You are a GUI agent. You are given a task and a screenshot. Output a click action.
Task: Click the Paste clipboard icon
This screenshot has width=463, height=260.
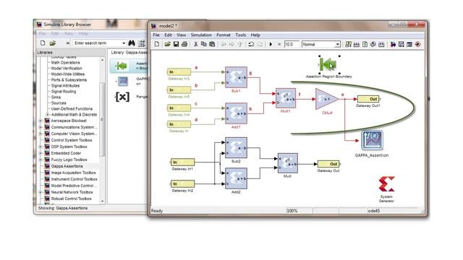coord(212,44)
